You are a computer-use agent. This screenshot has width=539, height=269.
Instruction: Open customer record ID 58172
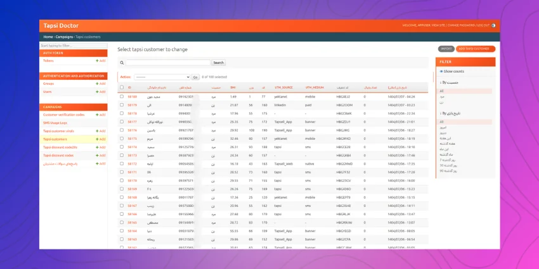point(132,164)
